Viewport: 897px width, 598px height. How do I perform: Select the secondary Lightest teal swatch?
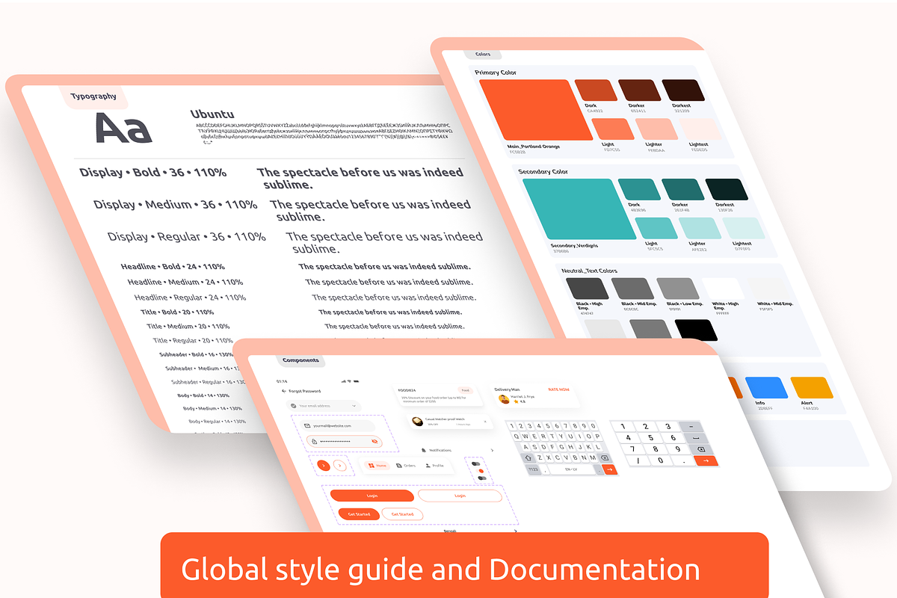point(745,229)
